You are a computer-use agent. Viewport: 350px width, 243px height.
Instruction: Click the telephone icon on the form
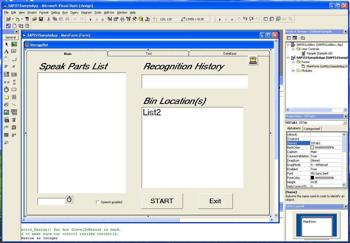click(x=253, y=60)
